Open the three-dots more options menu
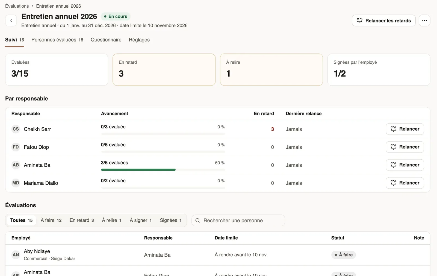 click(424, 20)
